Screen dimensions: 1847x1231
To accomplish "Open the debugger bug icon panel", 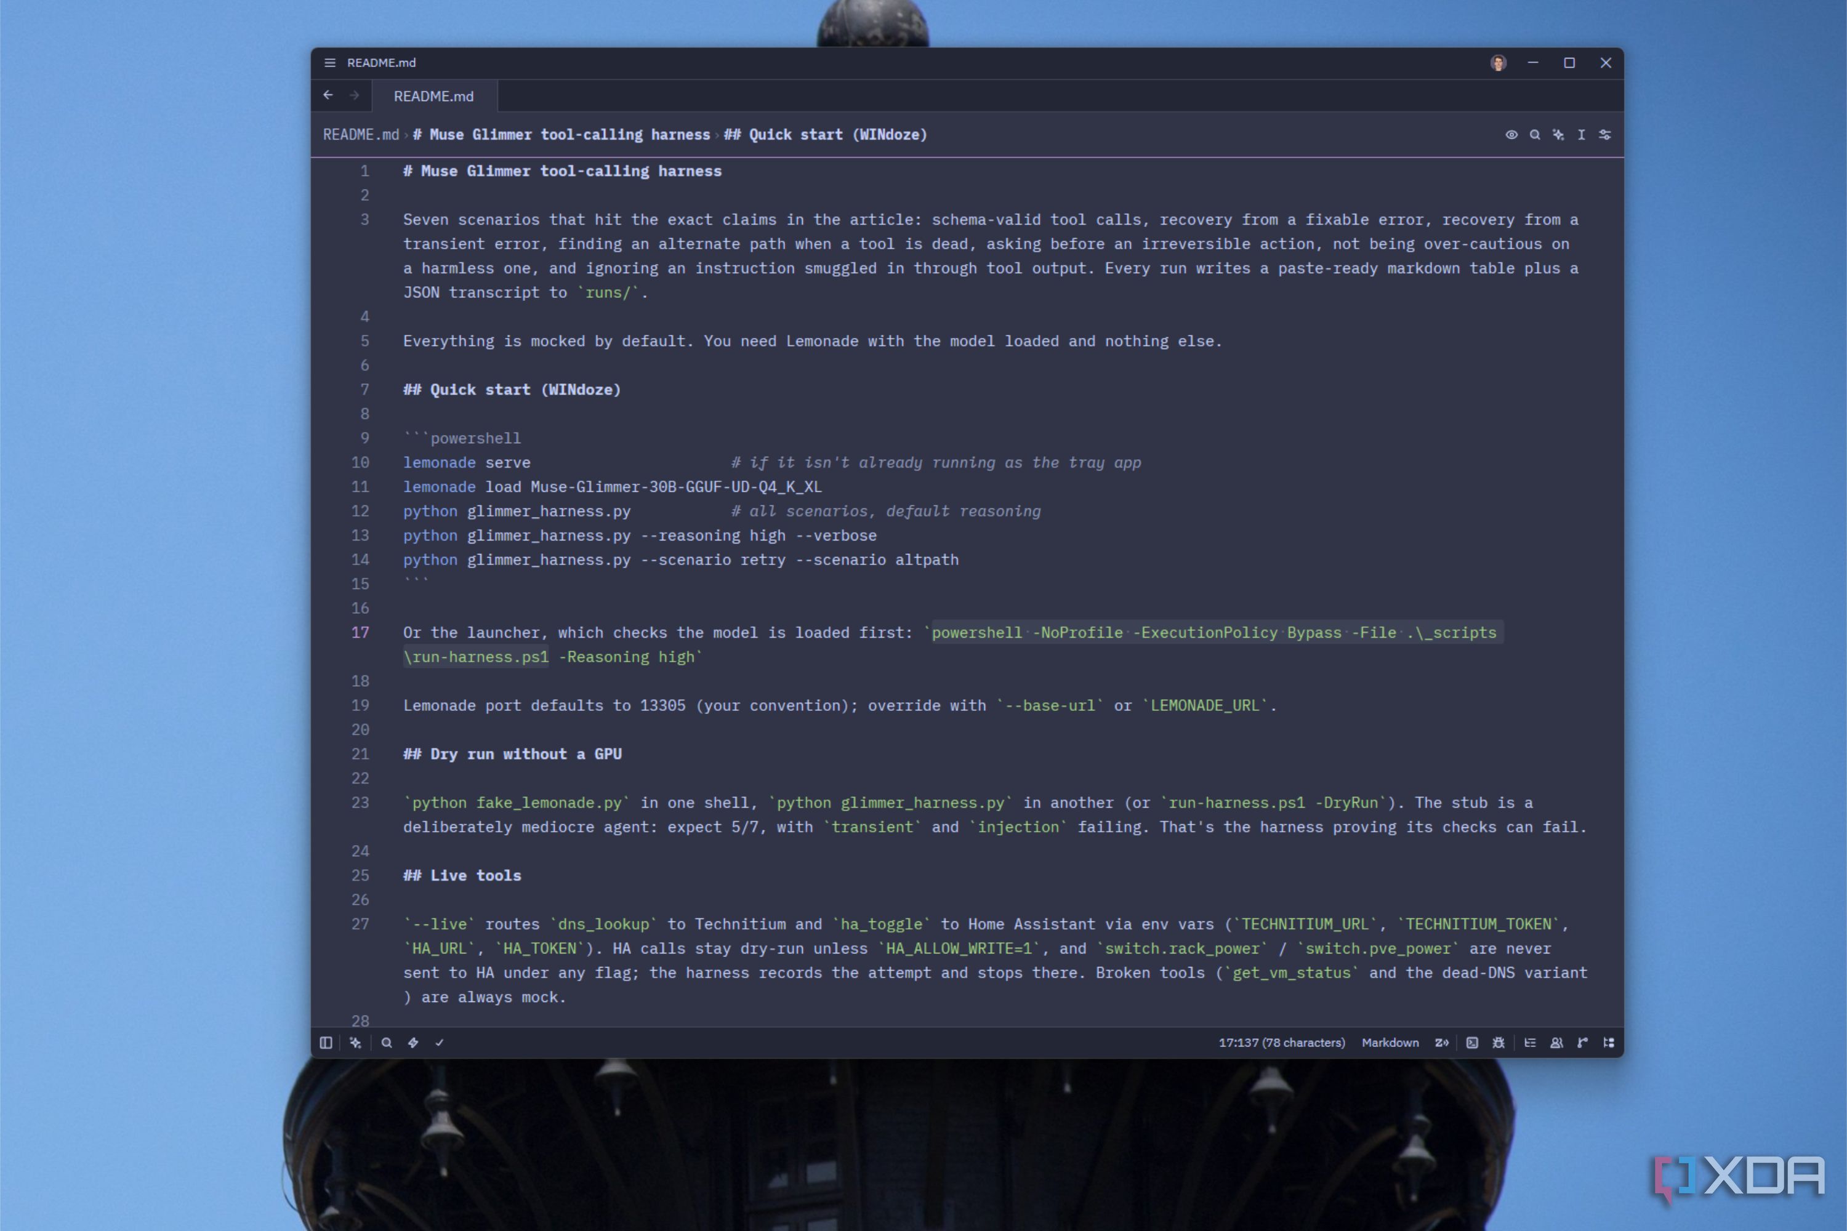I will 1499,1043.
